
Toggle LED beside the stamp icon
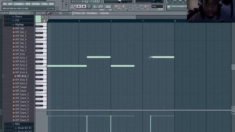145,9
